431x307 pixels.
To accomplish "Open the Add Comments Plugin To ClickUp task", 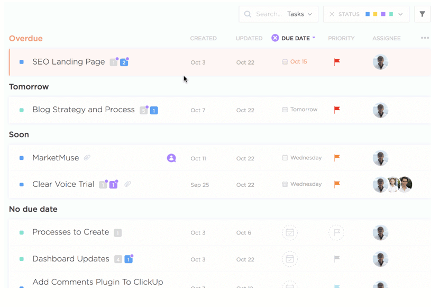I will 98,282.
